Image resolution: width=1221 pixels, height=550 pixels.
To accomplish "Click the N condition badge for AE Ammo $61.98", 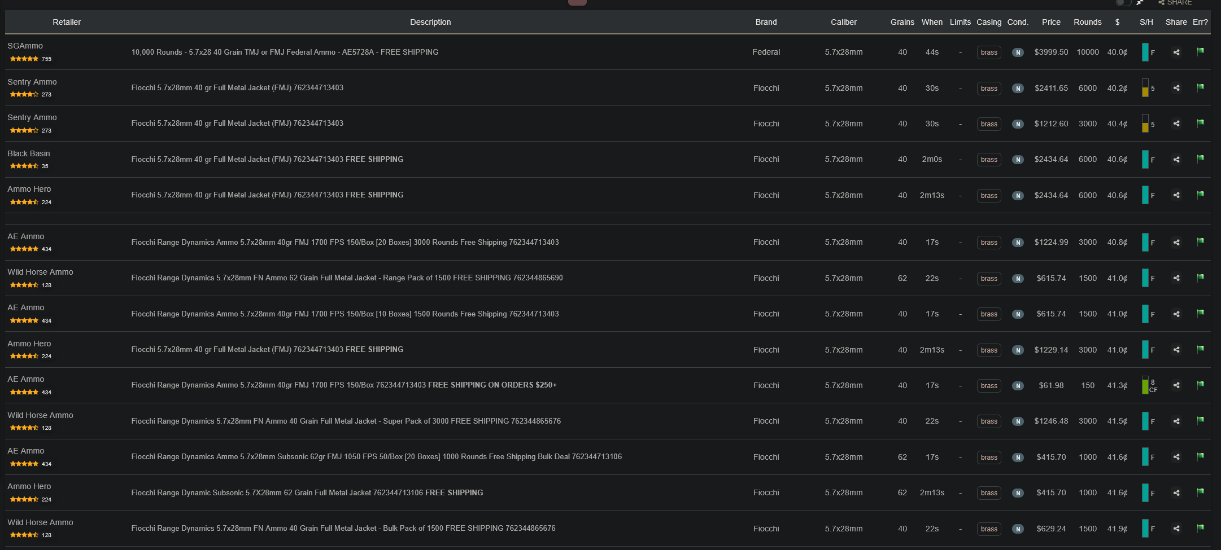I will pos(1018,386).
